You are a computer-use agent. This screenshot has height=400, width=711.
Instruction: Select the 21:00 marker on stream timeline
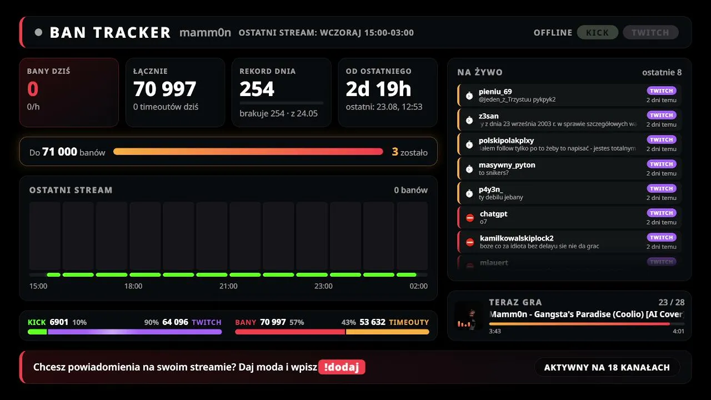[x=228, y=286]
